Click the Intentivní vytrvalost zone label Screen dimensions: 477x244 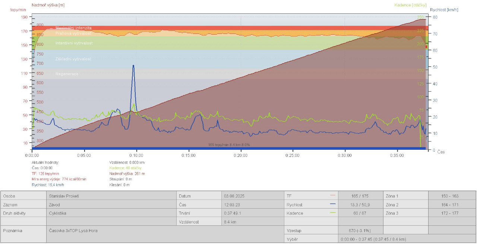pyautogui.click(x=74, y=43)
